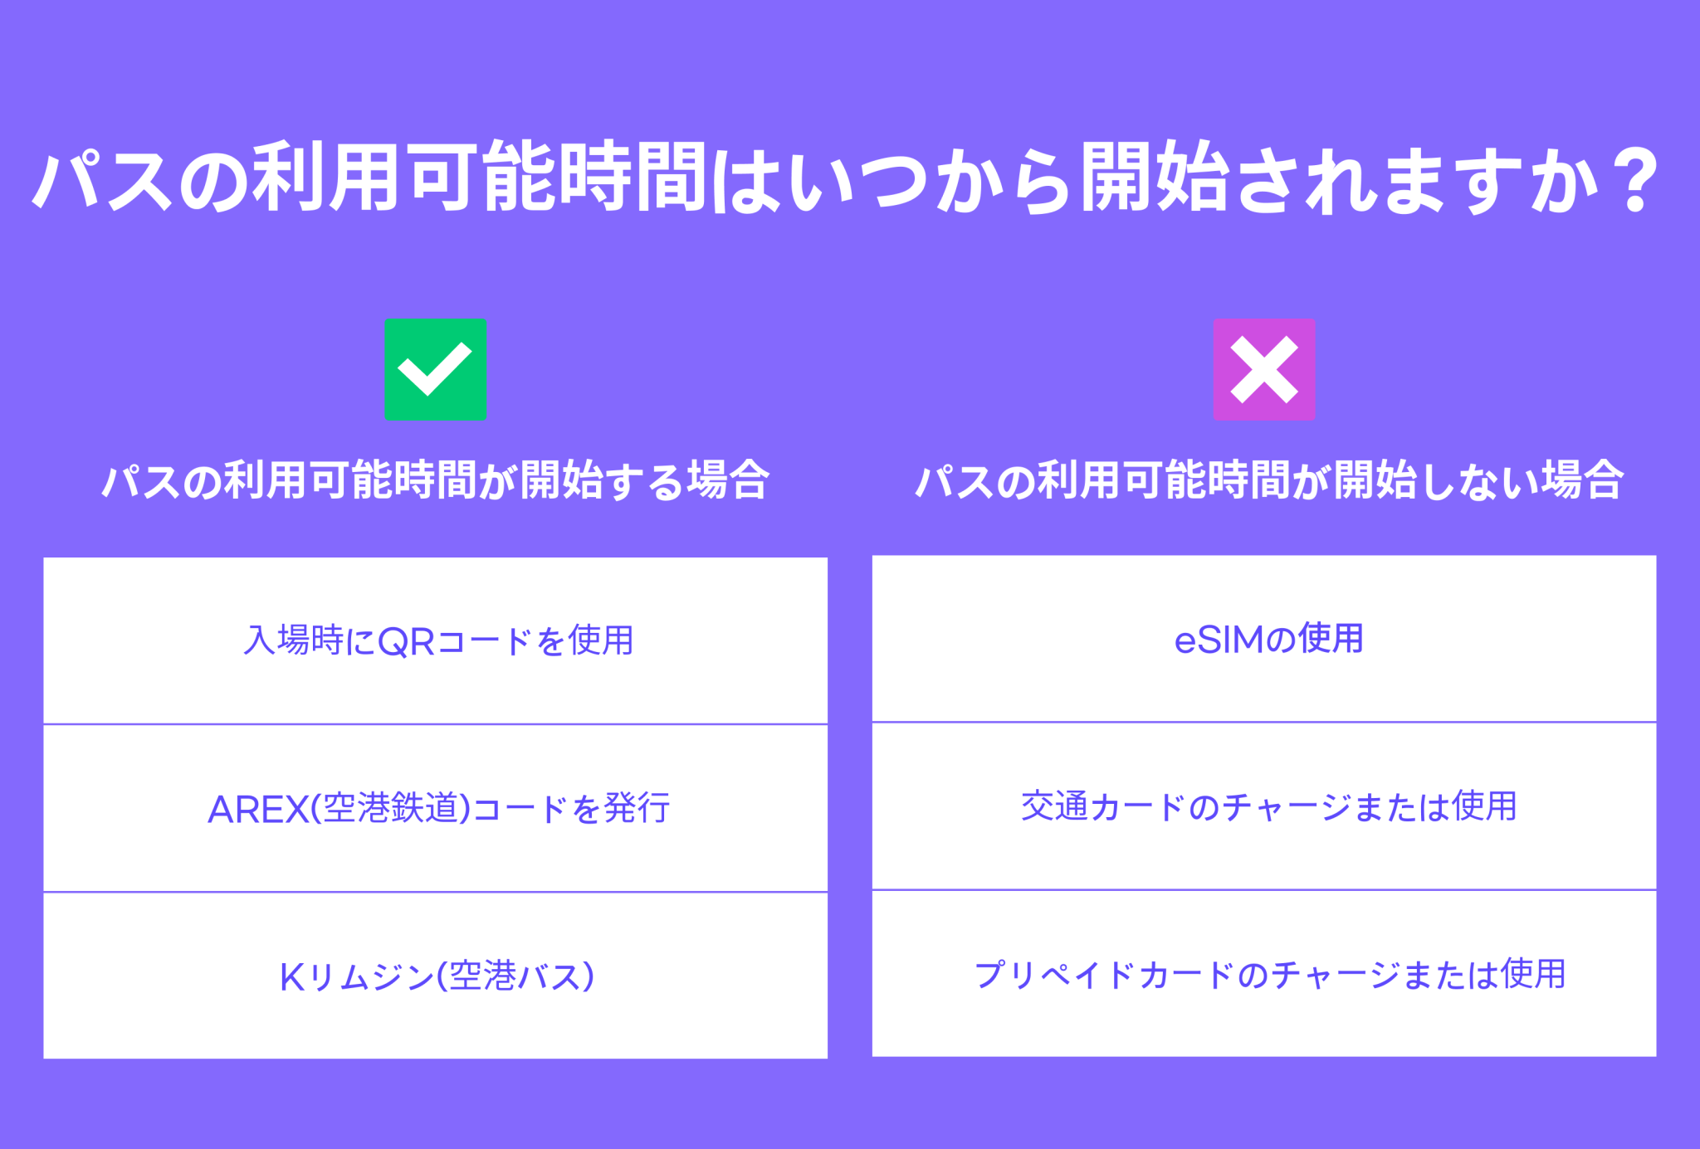Select プリペイドカードのチャージまたは使用 row

(1263, 973)
